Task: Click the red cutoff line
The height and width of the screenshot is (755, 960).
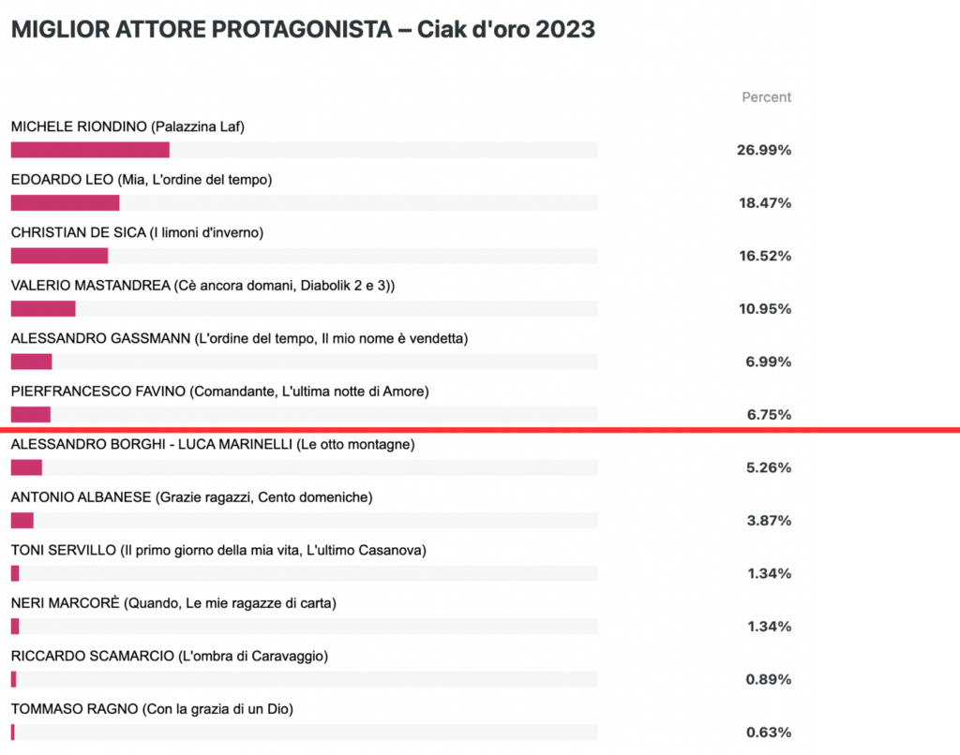Action: pyautogui.click(x=480, y=430)
